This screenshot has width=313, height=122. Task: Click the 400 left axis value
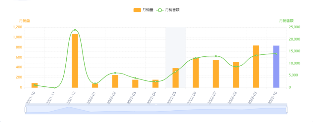point(19,68)
